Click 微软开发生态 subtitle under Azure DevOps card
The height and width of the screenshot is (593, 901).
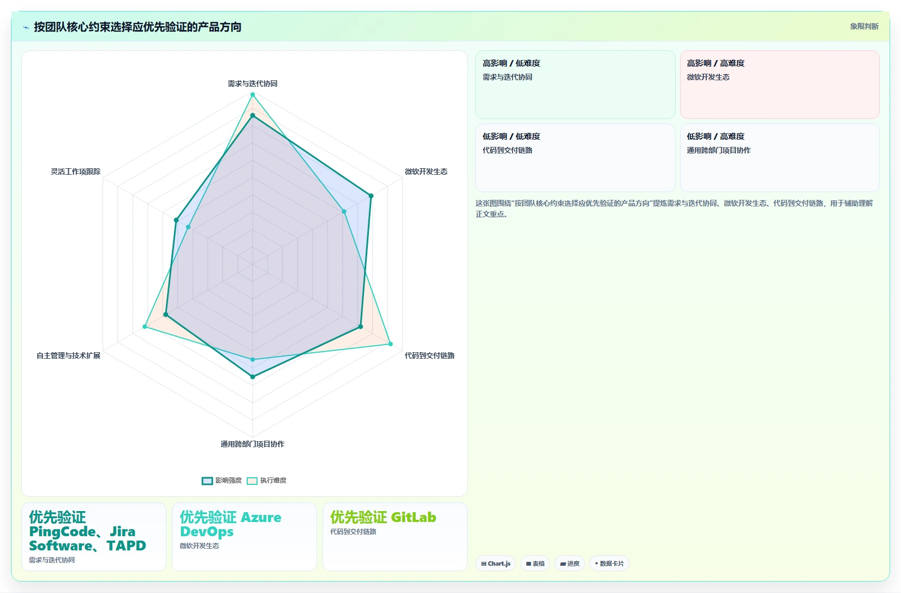click(200, 545)
